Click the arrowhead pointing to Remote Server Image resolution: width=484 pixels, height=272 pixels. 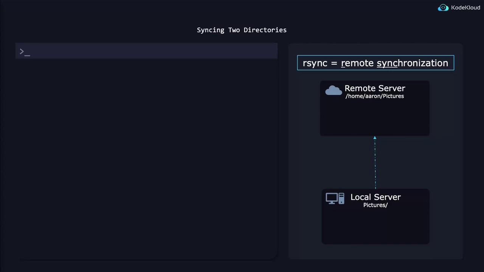pos(375,138)
